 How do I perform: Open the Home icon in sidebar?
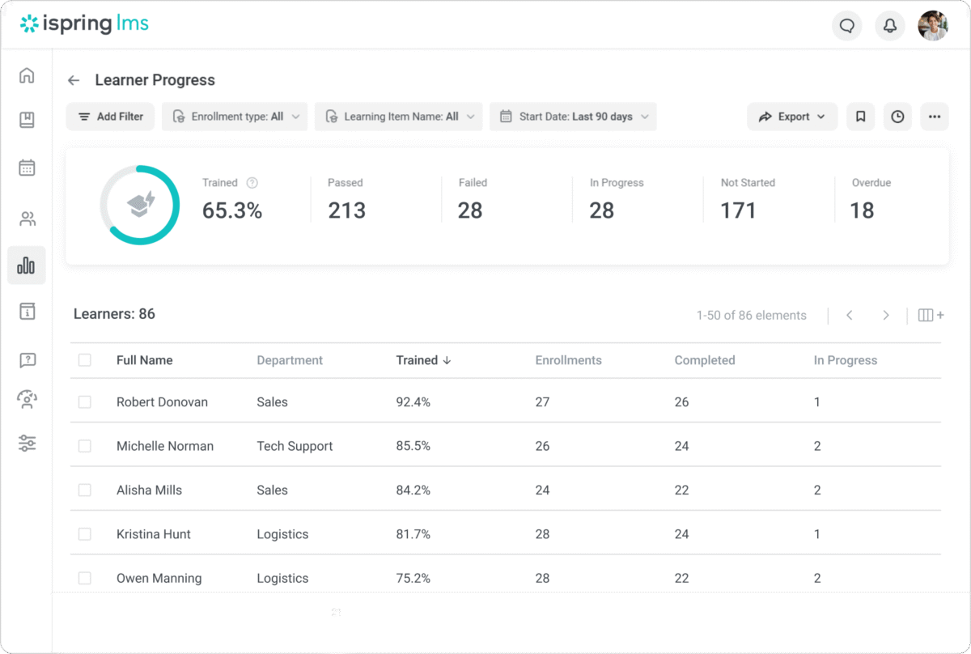(x=27, y=76)
